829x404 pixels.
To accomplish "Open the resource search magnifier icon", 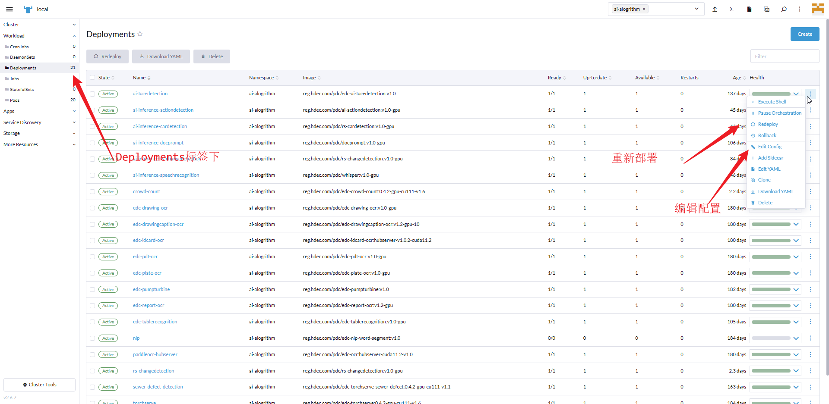I will (x=784, y=9).
